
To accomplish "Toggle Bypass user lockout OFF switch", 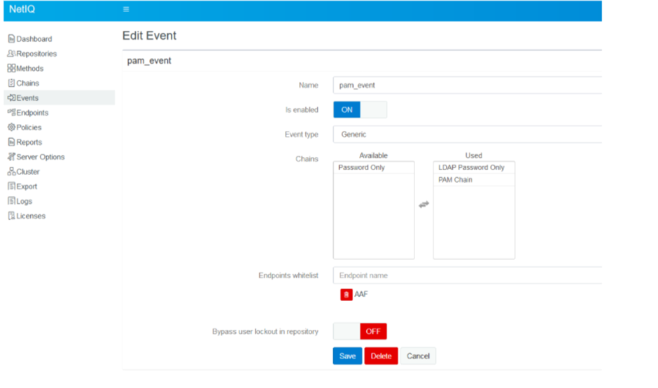I will click(x=360, y=331).
